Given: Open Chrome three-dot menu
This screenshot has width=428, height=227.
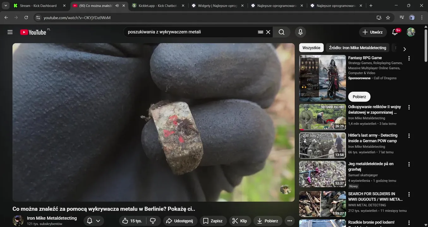Looking at the screenshot, I should (x=422, y=18).
